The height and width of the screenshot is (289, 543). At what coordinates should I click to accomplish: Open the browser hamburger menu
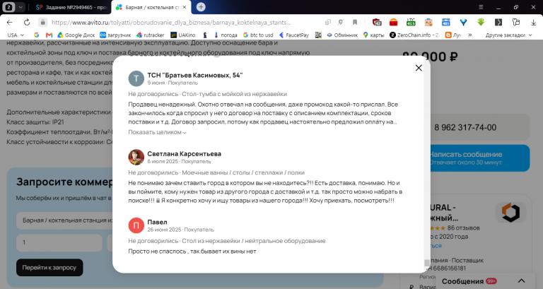[481, 7]
